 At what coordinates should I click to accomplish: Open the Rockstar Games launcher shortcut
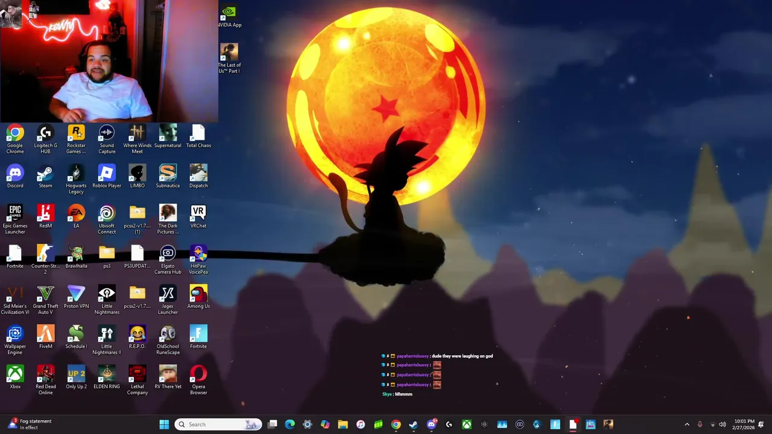[76, 139]
